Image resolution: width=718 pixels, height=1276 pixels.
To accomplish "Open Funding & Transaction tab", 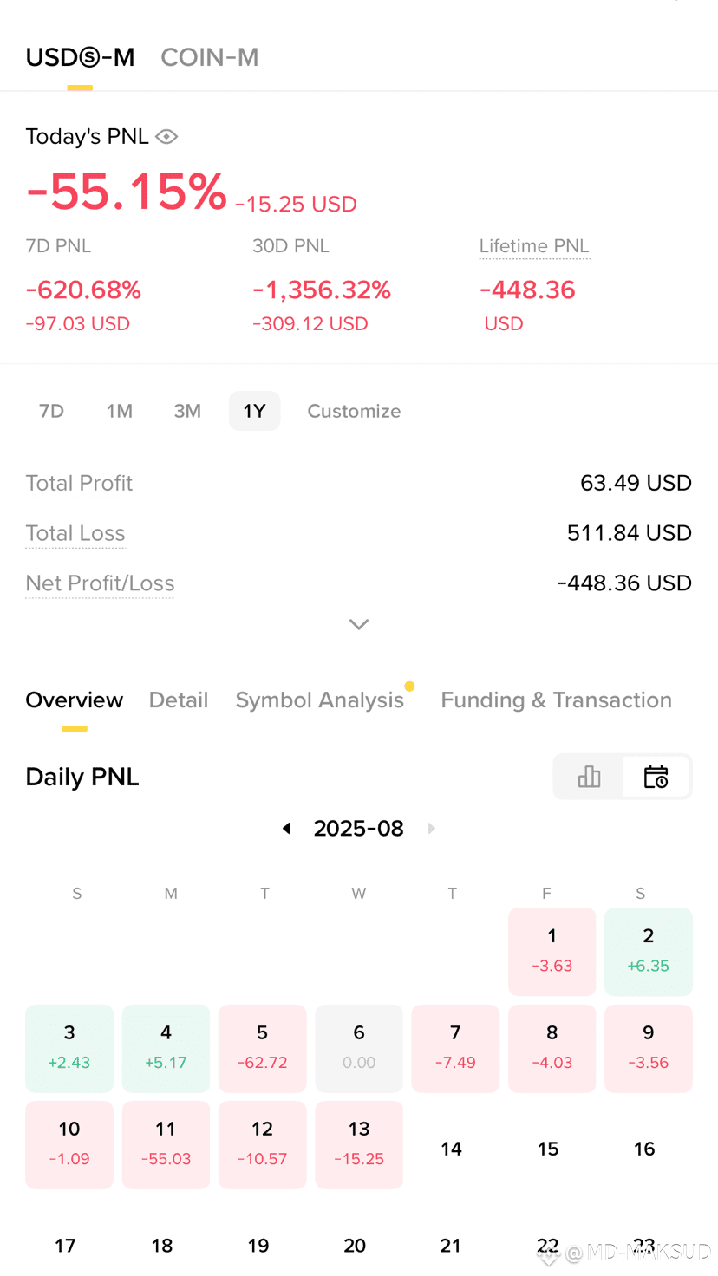I will pyautogui.click(x=557, y=700).
